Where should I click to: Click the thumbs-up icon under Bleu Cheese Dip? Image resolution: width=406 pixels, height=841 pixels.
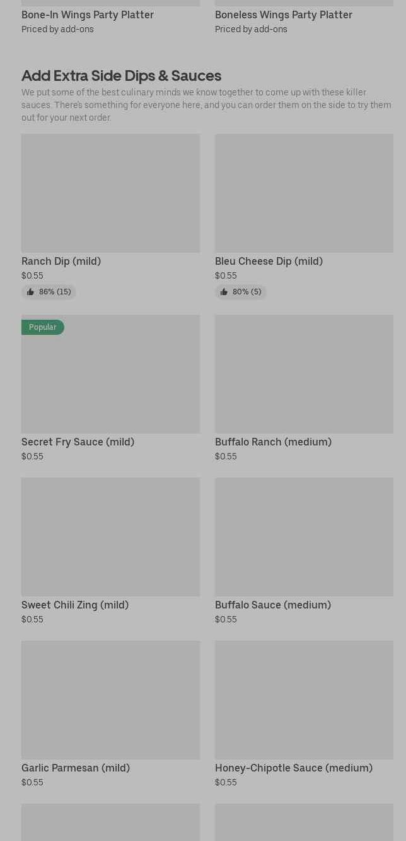224,292
